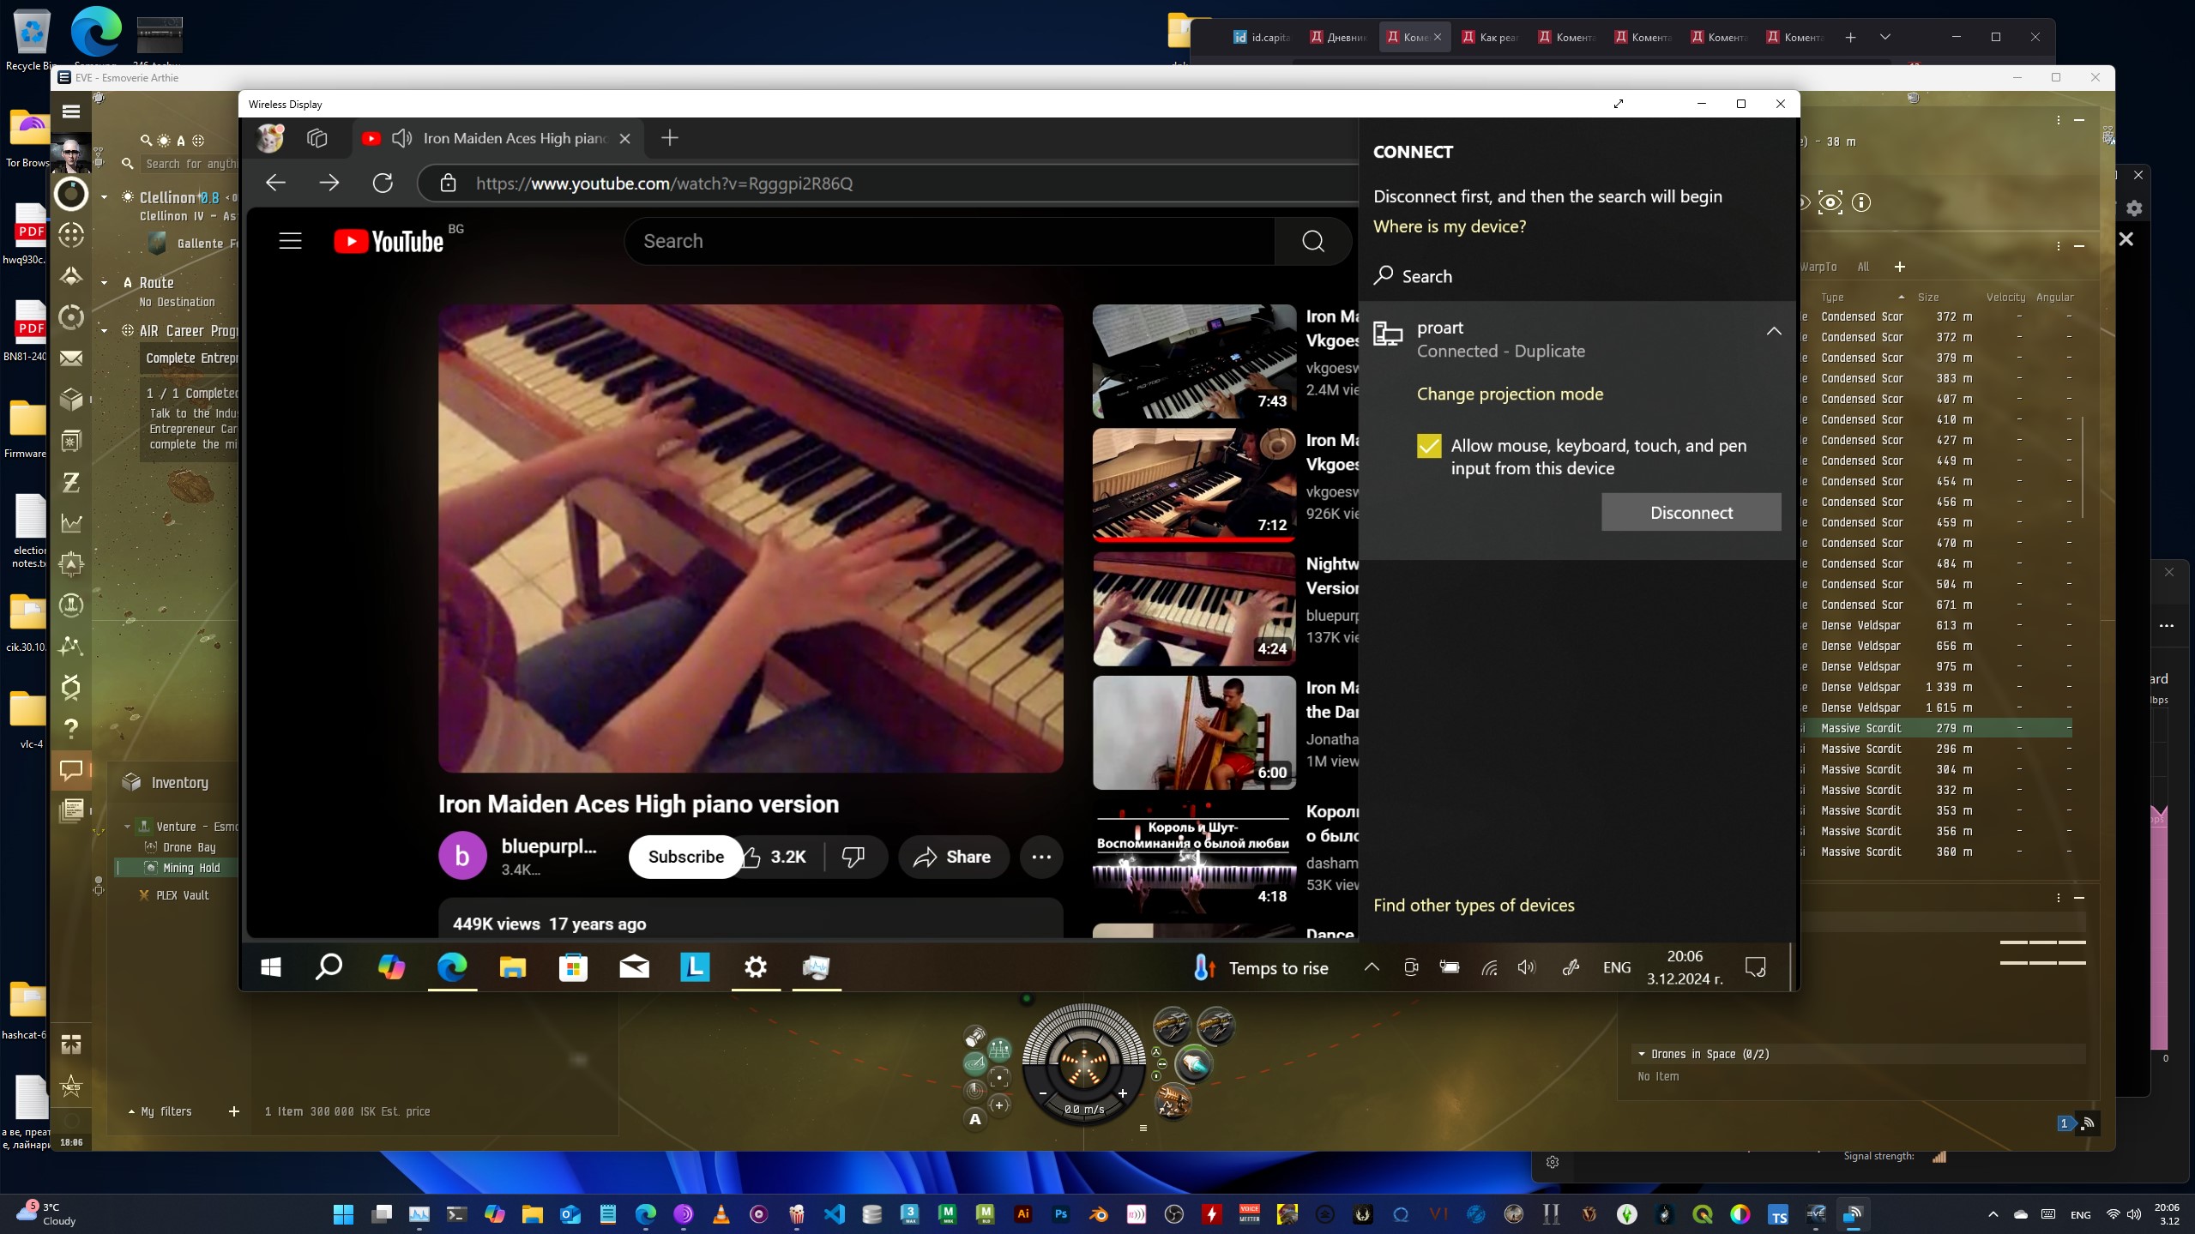Open the 7:43 Iron Maiden video thumbnail

(x=1194, y=361)
